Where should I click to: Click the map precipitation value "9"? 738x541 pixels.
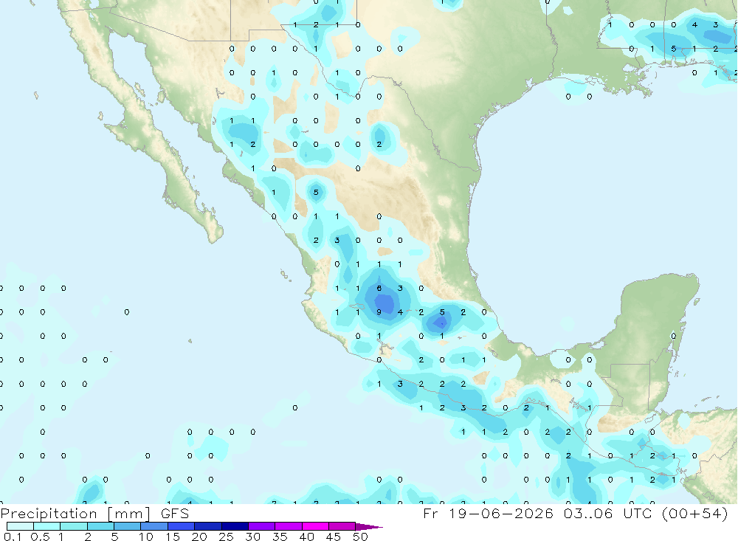379,312
